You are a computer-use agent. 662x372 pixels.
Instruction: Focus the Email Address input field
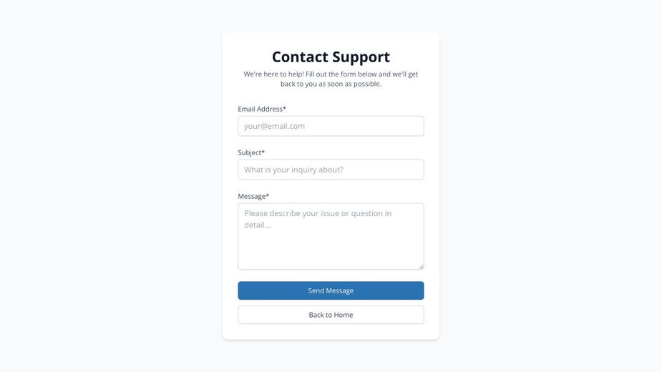pos(331,126)
